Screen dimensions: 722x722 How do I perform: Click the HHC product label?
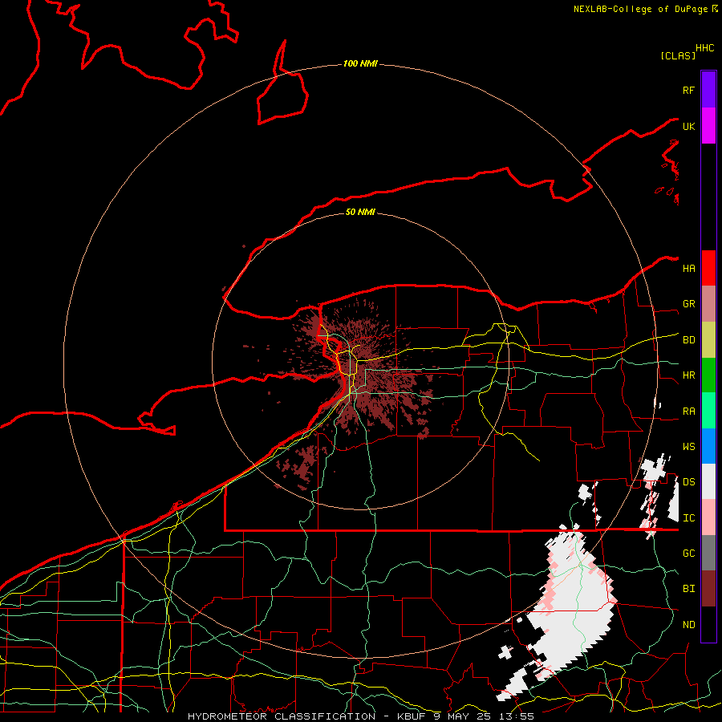tap(704, 48)
